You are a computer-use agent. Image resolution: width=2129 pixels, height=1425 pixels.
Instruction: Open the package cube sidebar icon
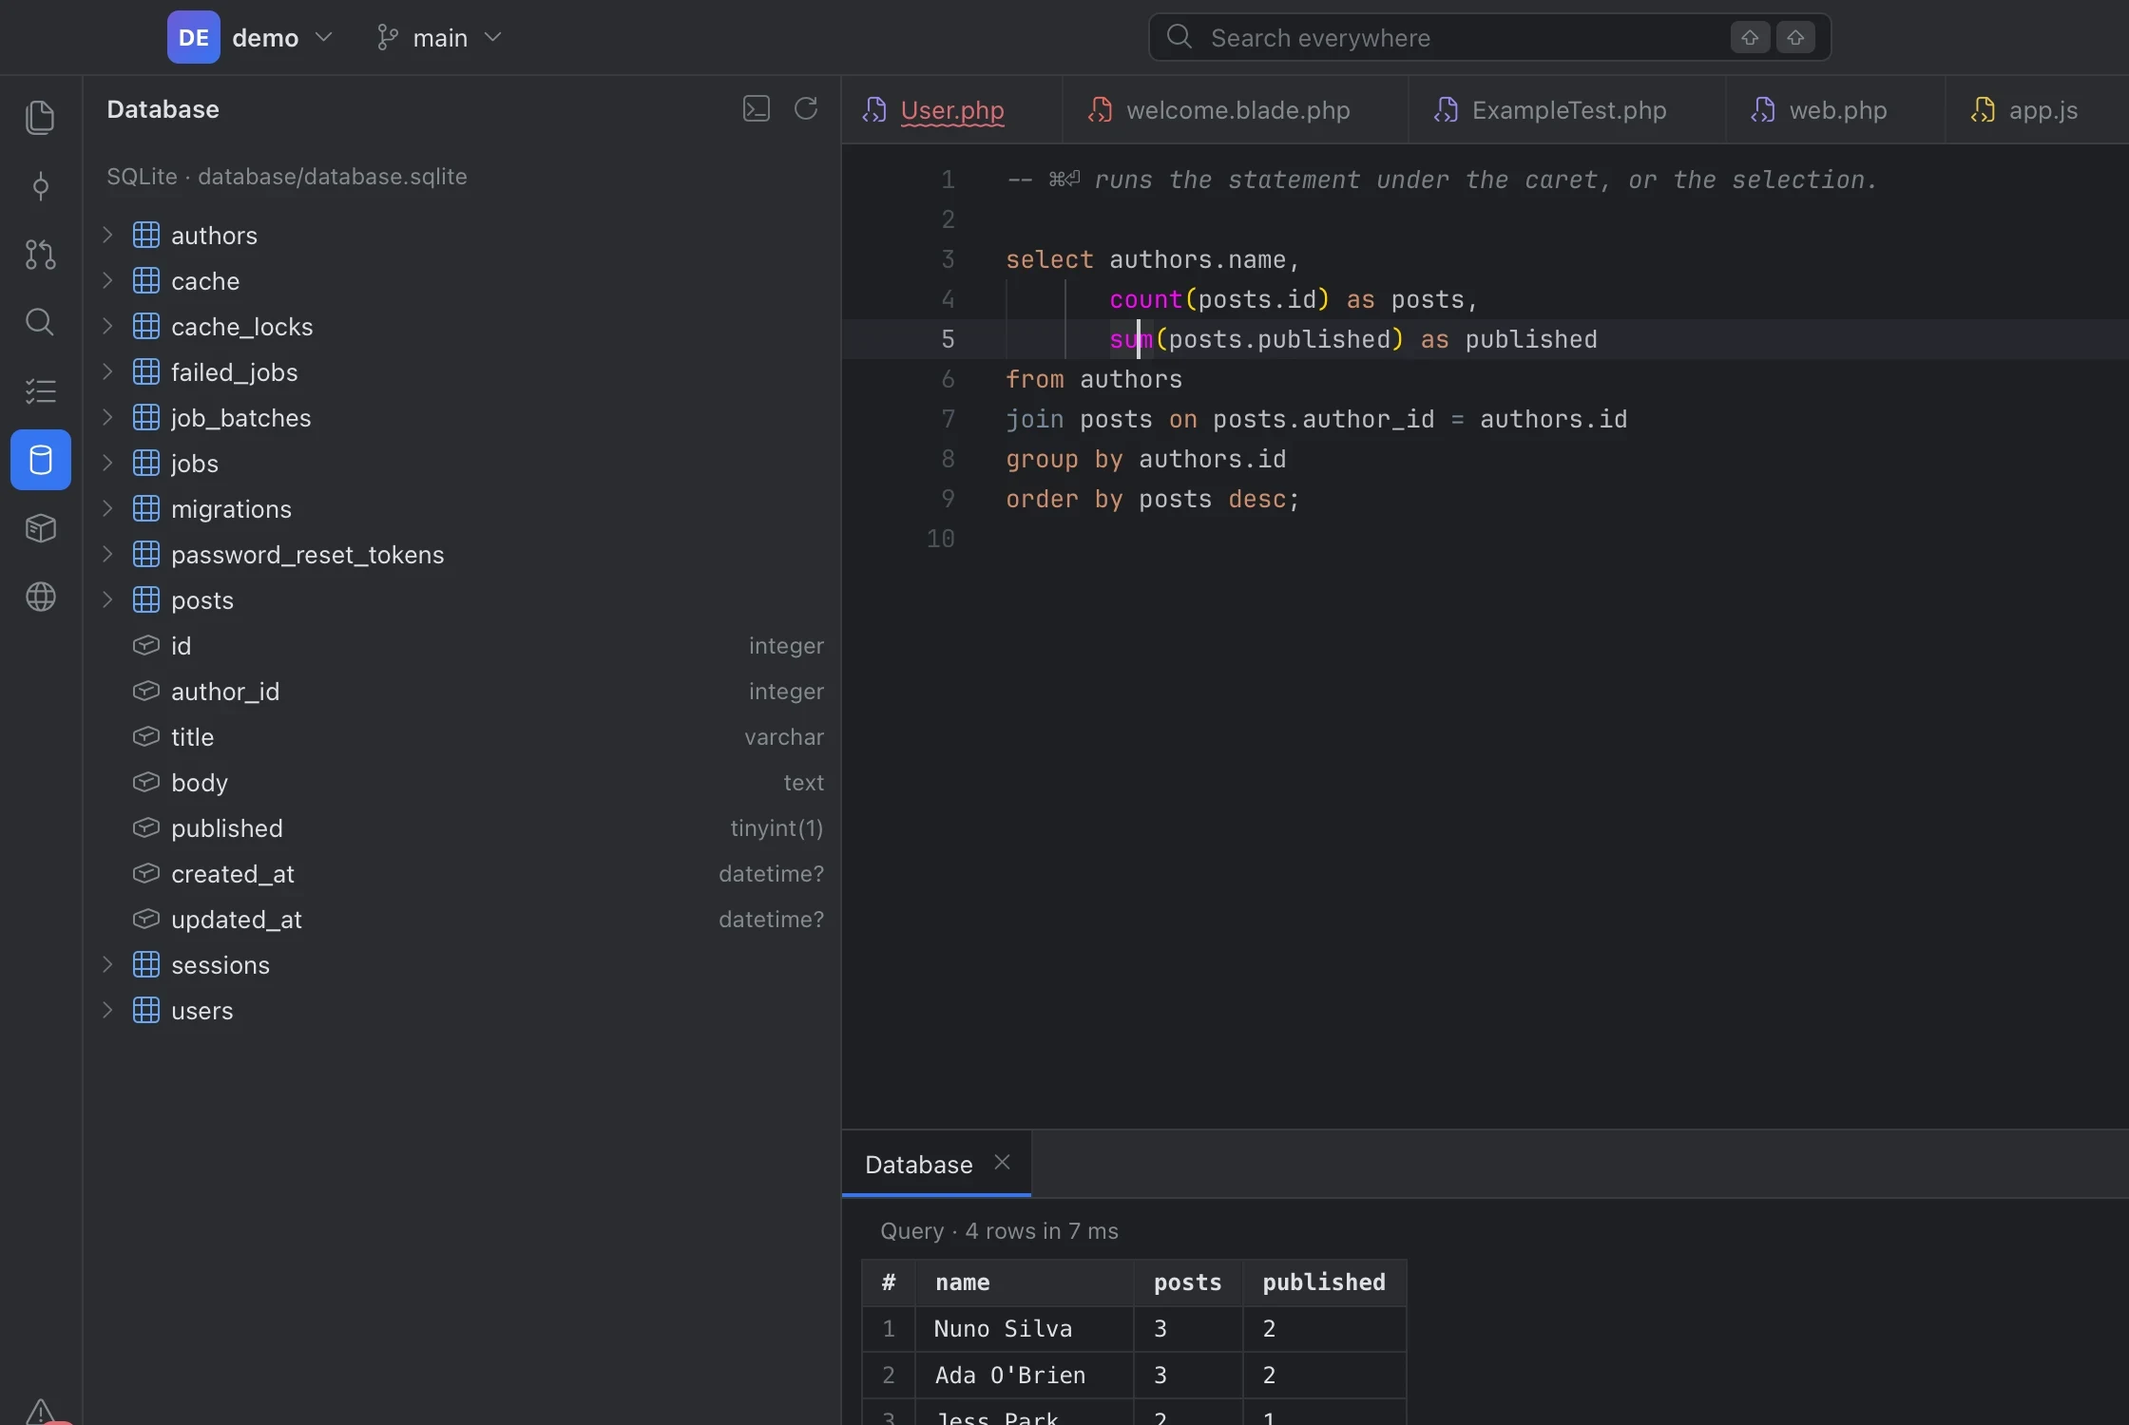pyautogui.click(x=40, y=528)
